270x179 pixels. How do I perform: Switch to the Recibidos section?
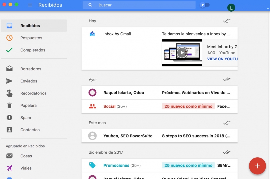pyautogui.click(x=29, y=26)
